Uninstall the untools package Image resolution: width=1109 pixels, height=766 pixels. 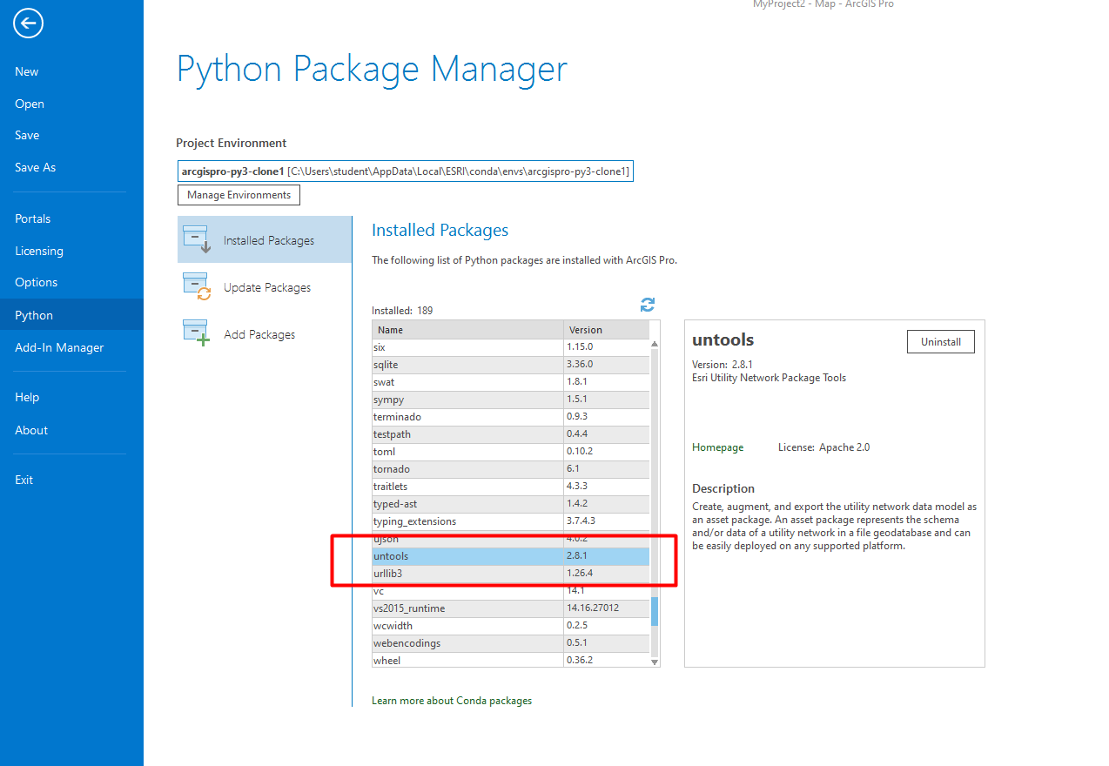[940, 342]
